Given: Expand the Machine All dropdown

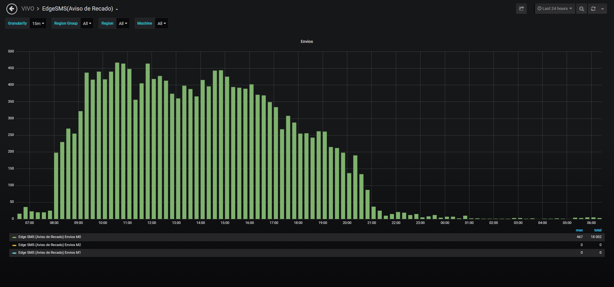Looking at the screenshot, I should point(162,23).
